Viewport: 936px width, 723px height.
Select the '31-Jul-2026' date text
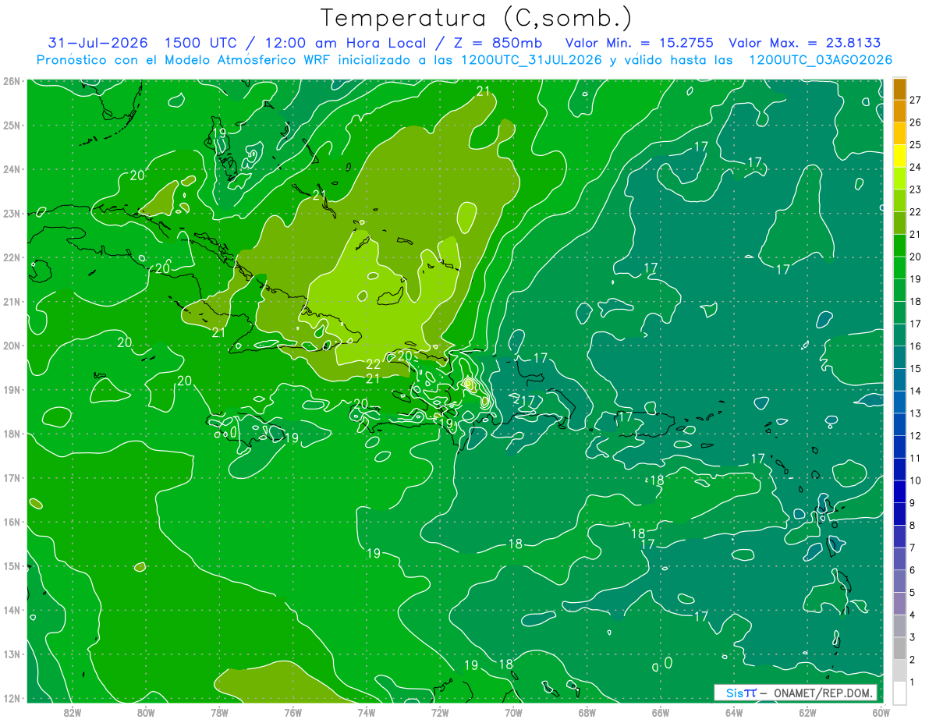pos(97,43)
